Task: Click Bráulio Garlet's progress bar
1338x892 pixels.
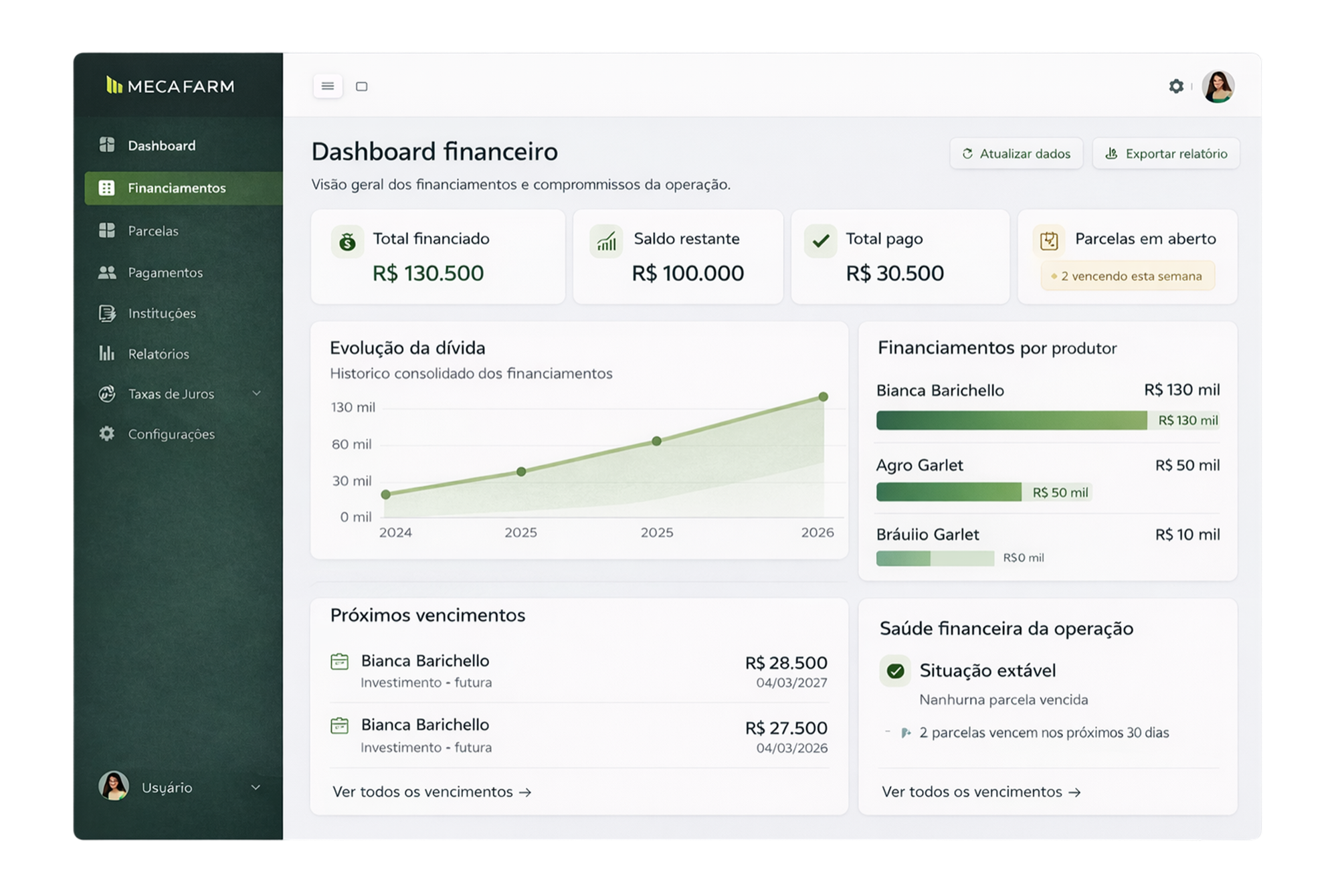Action: coord(935,558)
